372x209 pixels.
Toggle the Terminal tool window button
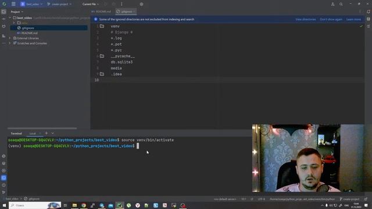3,178
